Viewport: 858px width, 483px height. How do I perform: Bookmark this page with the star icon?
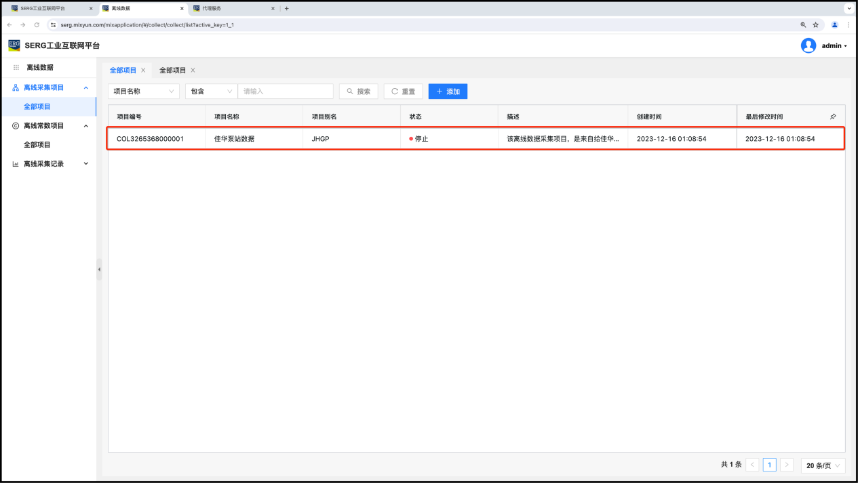(x=816, y=24)
